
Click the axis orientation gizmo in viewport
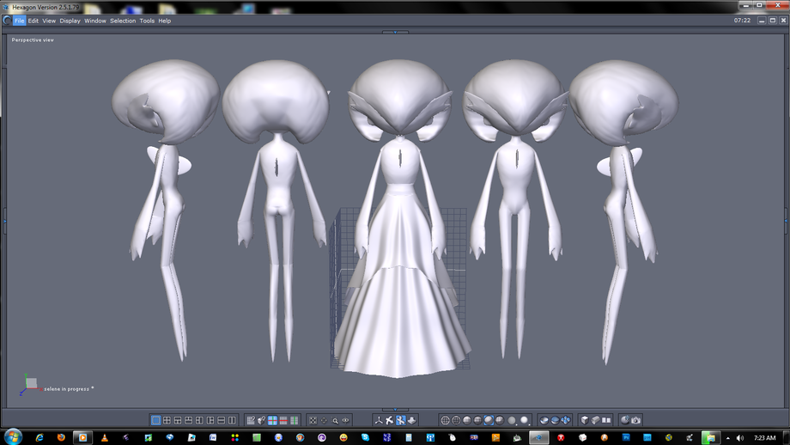(x=29, y=384)
